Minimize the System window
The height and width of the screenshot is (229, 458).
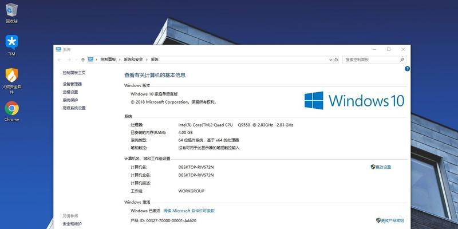(x=374, y=49)
